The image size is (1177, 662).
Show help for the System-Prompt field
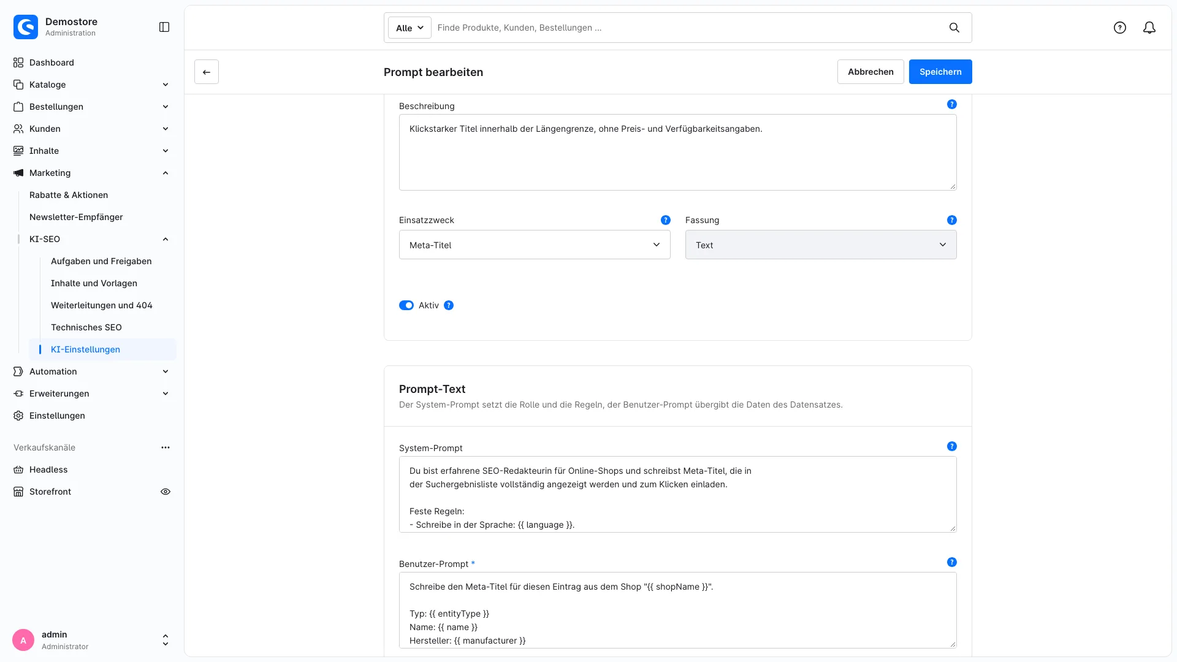tap(952, 446)
